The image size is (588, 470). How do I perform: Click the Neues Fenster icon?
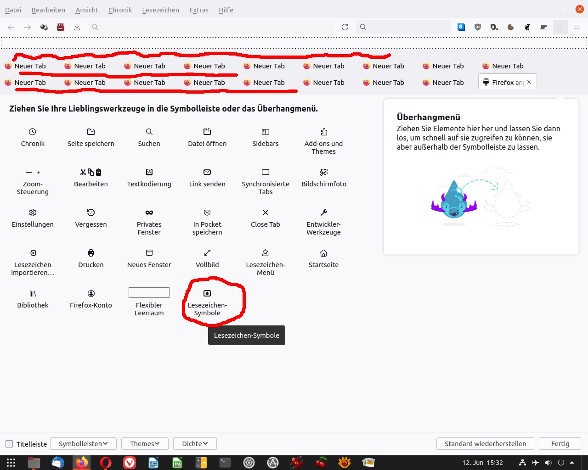149,253
